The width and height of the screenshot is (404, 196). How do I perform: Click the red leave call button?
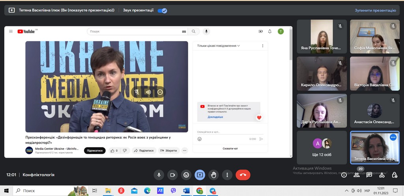point(243,175)
